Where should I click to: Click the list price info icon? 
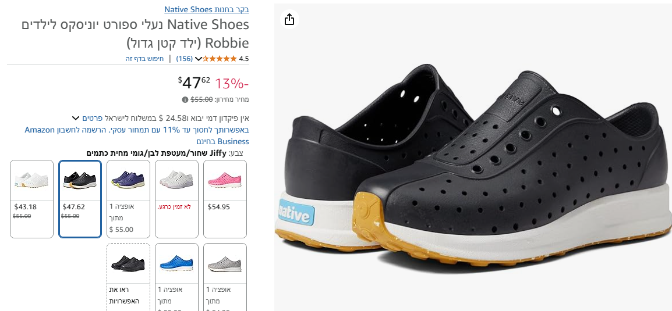click(x=185, y=99)
